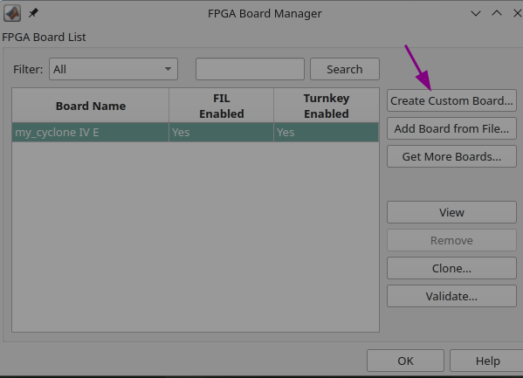Open the Filter dropdown showing All
The height and width of the screenshot is (378, 523).
[x=114, y=69]
